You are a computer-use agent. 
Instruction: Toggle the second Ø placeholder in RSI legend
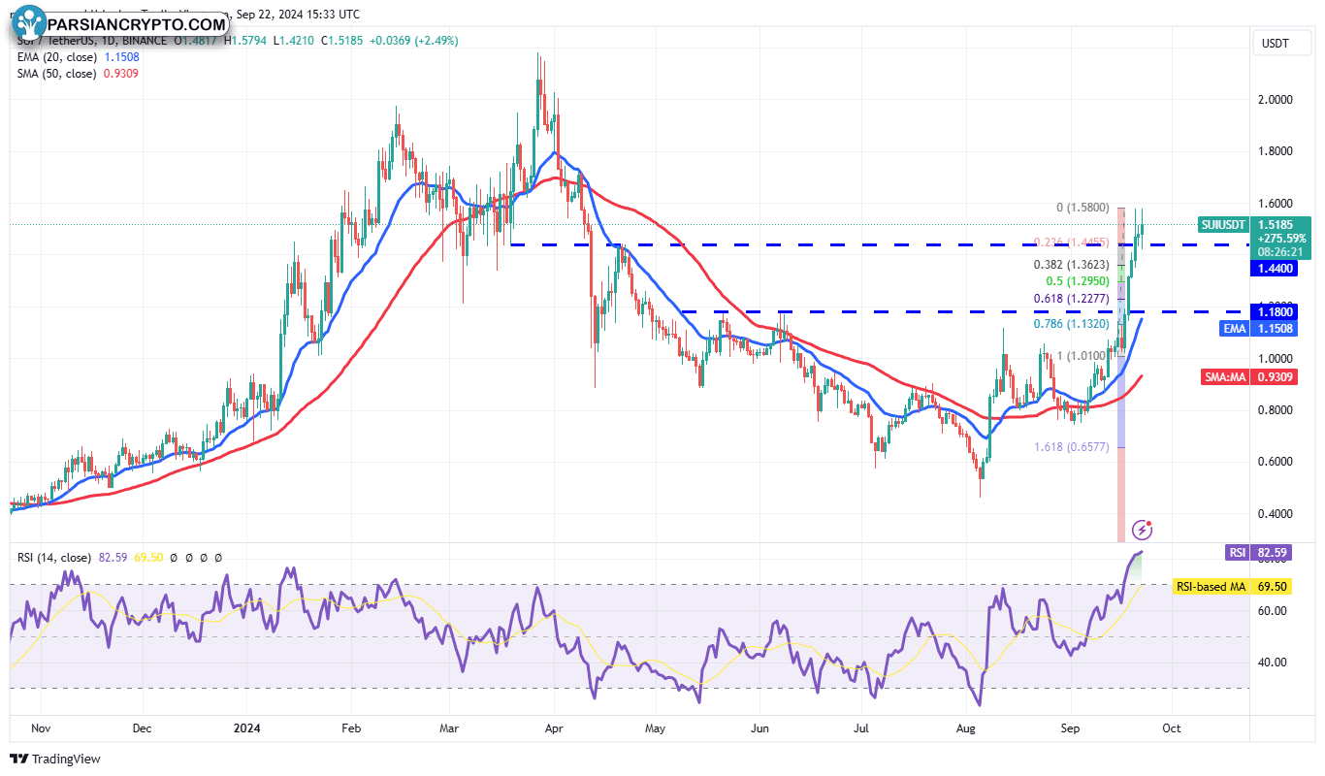click(189, 558)
